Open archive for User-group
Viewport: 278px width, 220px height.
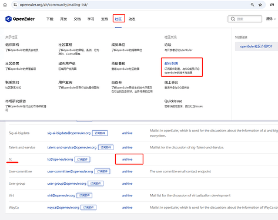tap(128, 184)
